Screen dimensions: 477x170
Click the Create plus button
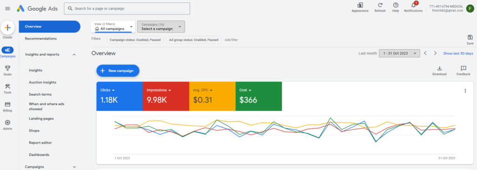pos(7,28)
